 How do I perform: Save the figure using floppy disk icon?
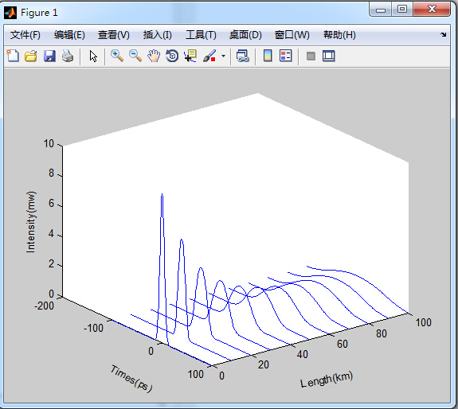(x=49, y=56)
